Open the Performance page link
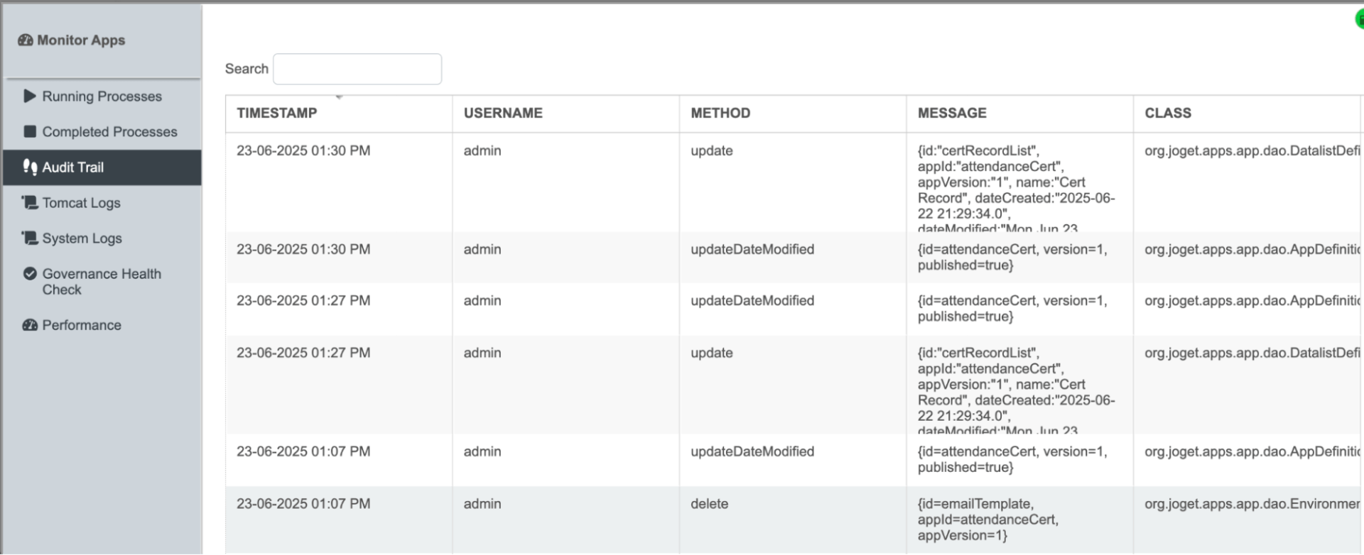 81,325
